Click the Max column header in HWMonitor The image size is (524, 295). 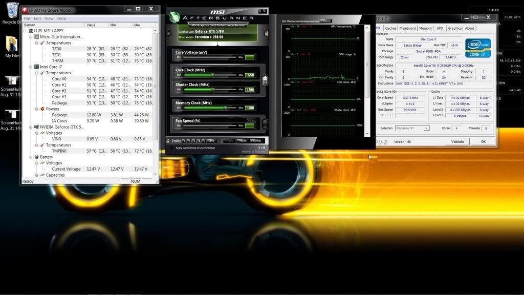pos(143,25)
